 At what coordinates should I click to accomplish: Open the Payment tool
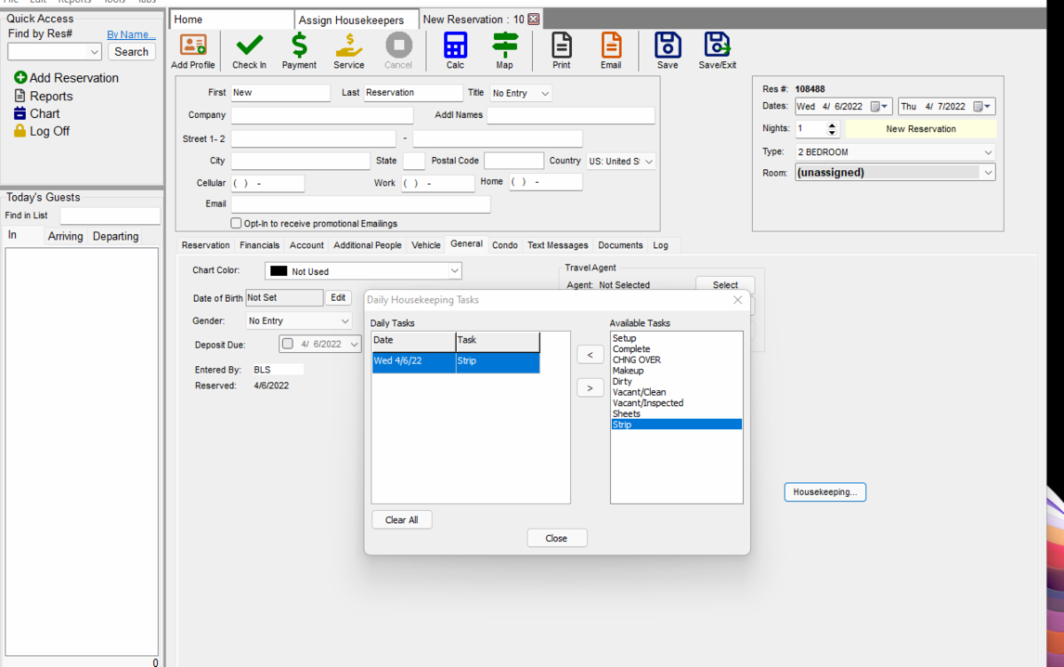pos(299,51)
